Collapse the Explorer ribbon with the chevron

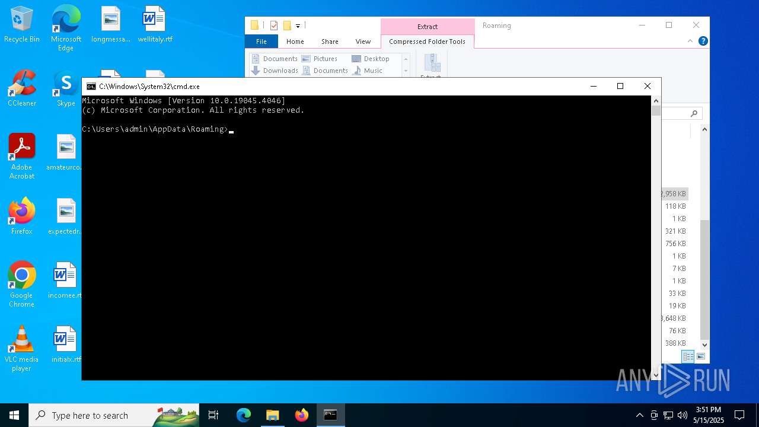click(x=690, y=41)
